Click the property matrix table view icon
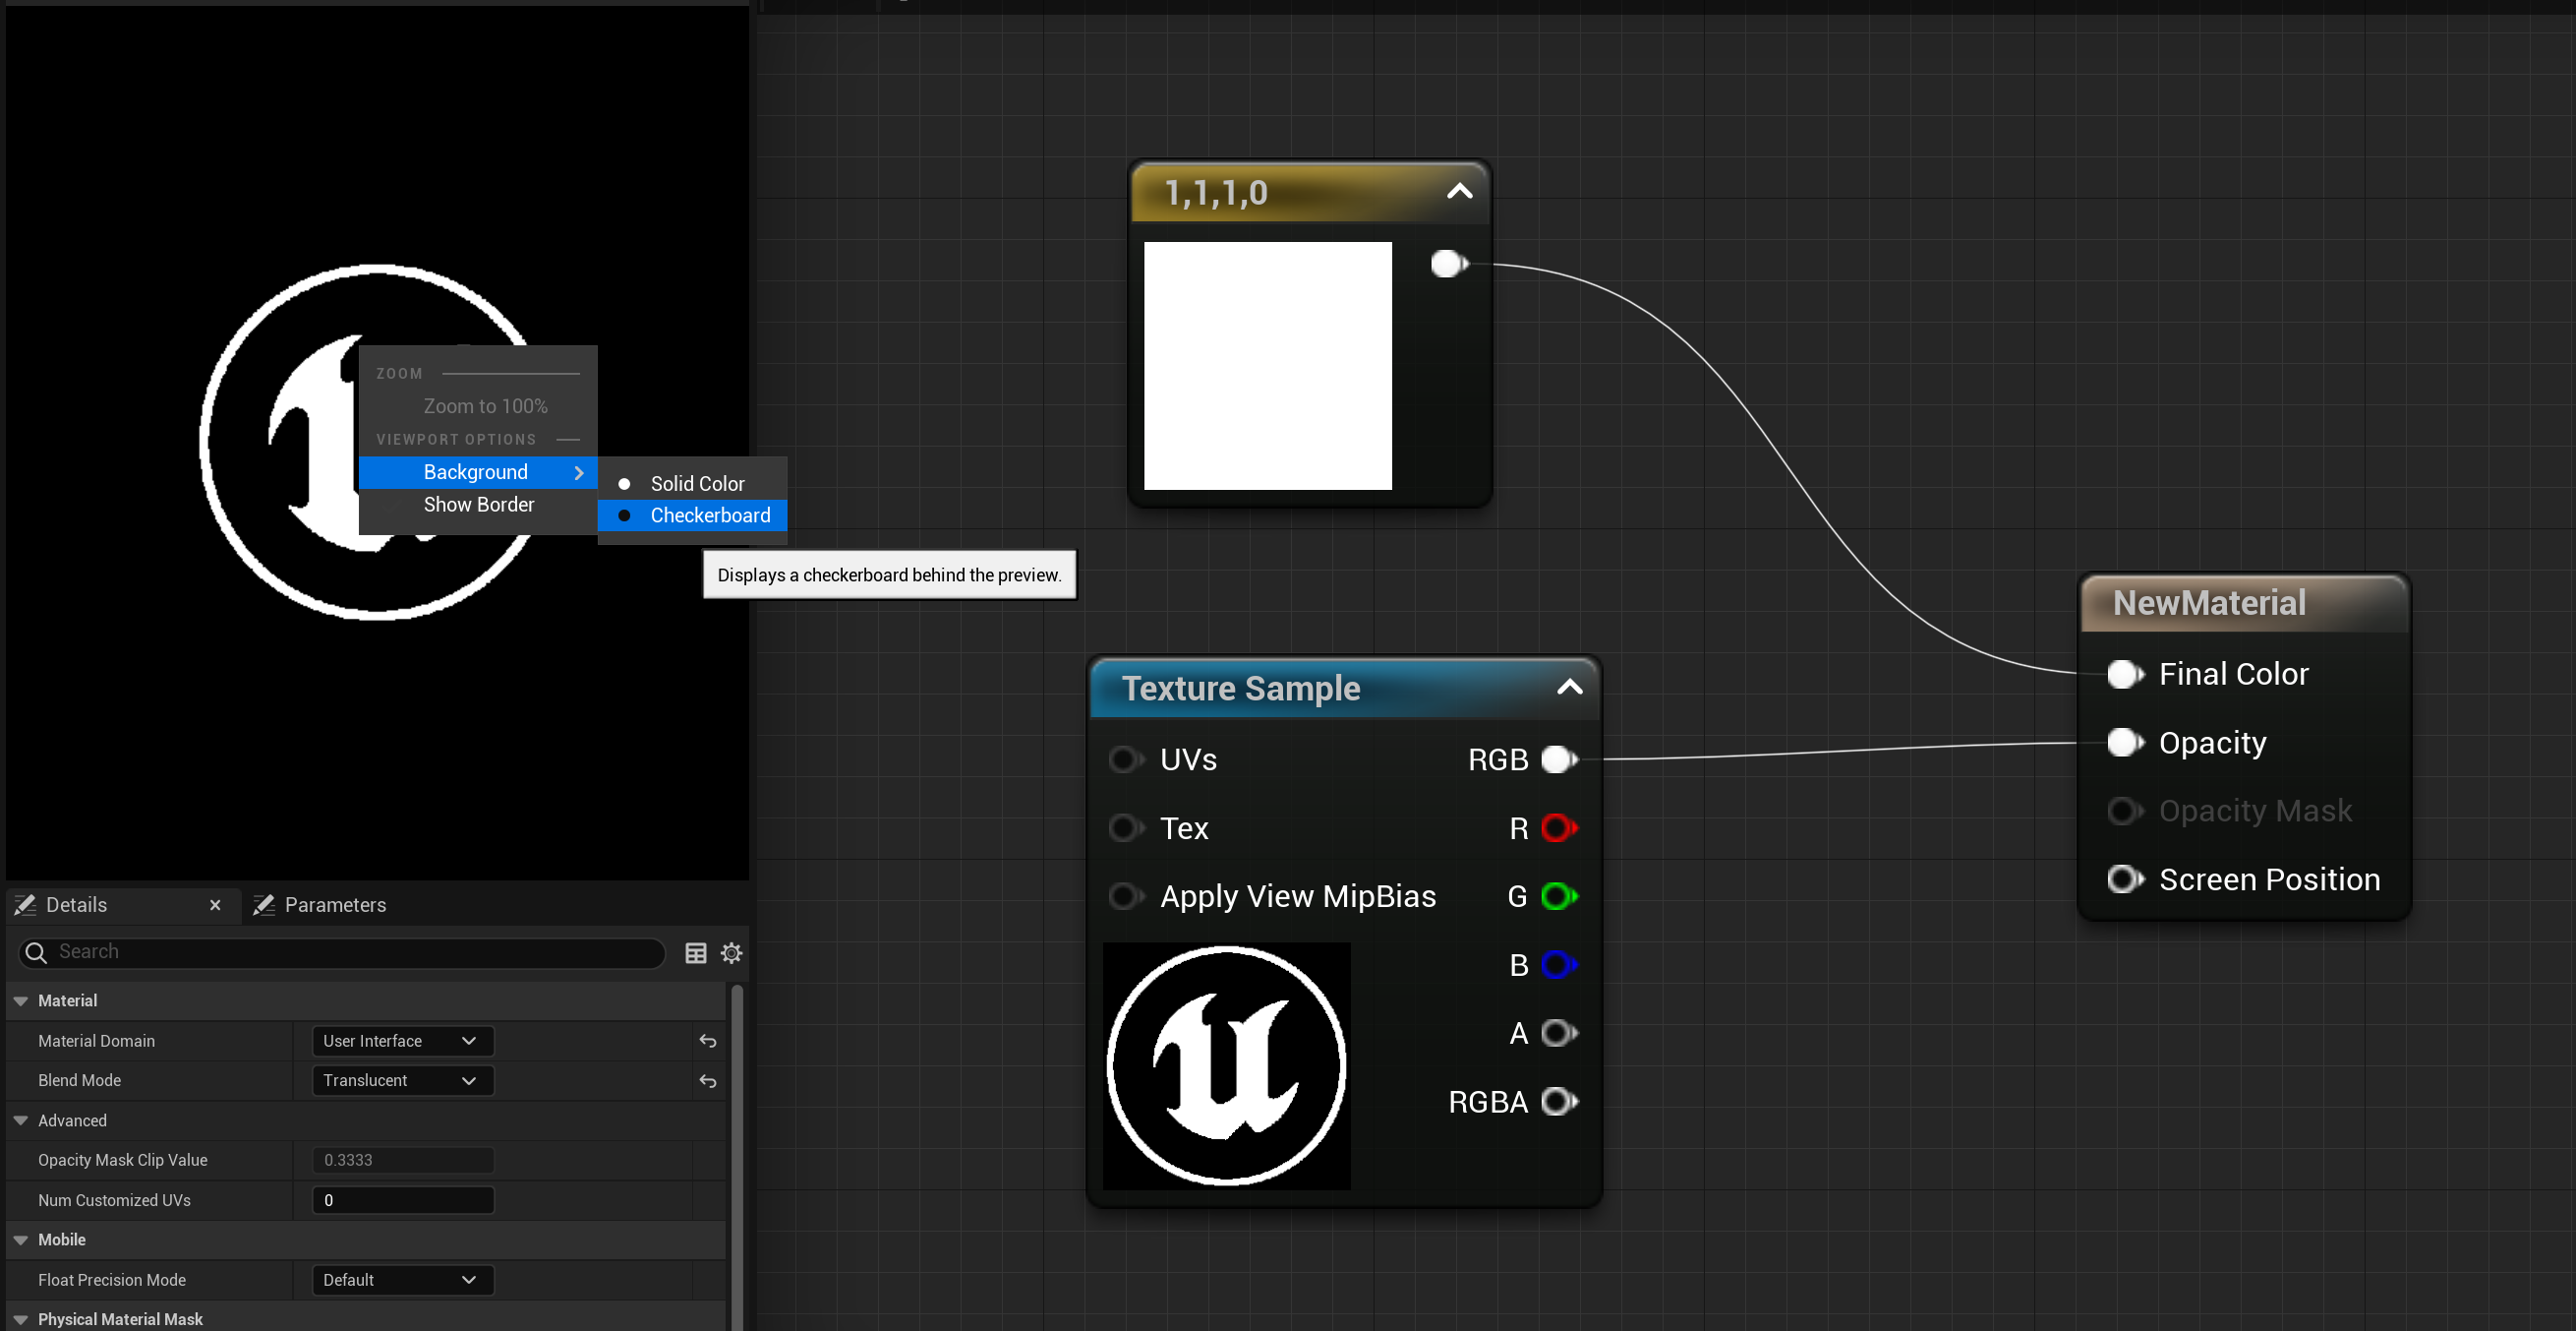 [x=696, y=951]
